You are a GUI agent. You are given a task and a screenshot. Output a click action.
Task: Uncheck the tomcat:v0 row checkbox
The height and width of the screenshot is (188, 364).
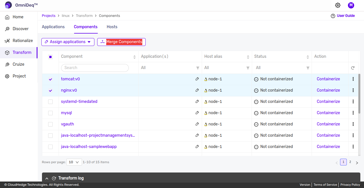click(50, 79)
